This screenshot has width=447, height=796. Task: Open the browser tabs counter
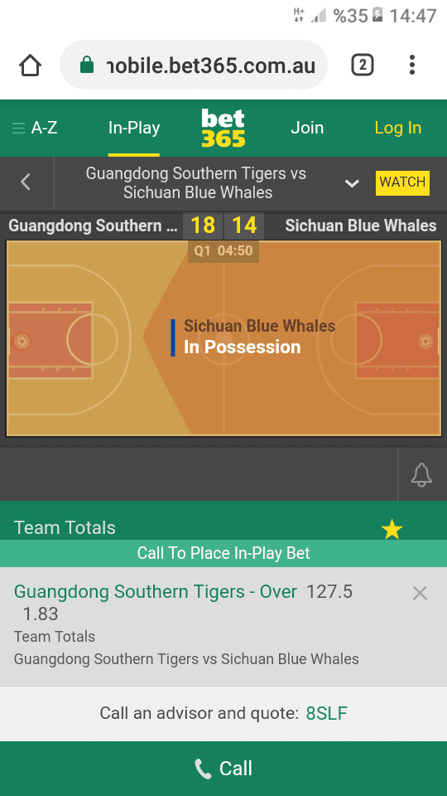[363, 65]
